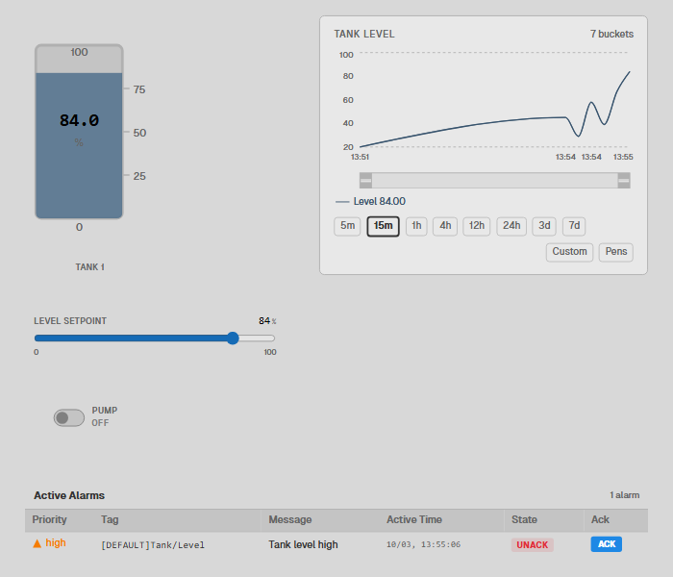Open the Pens configuration
This screenshot has height=577, width=673.
(x=616, y=252)
